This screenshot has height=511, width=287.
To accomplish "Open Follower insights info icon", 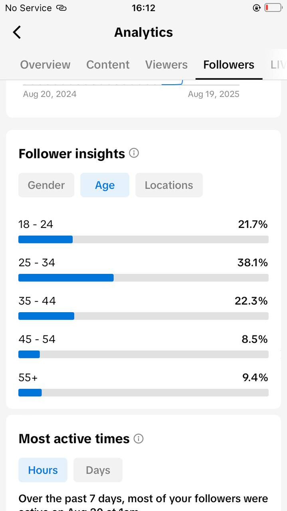I will pyautogui.click(x=134, y=153).
